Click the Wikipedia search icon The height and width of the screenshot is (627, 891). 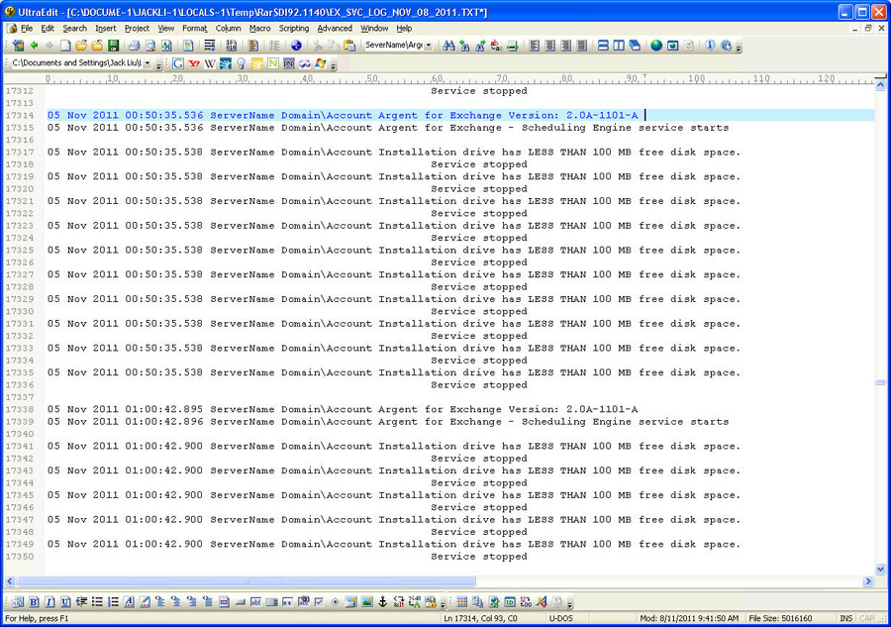[210, 63]
